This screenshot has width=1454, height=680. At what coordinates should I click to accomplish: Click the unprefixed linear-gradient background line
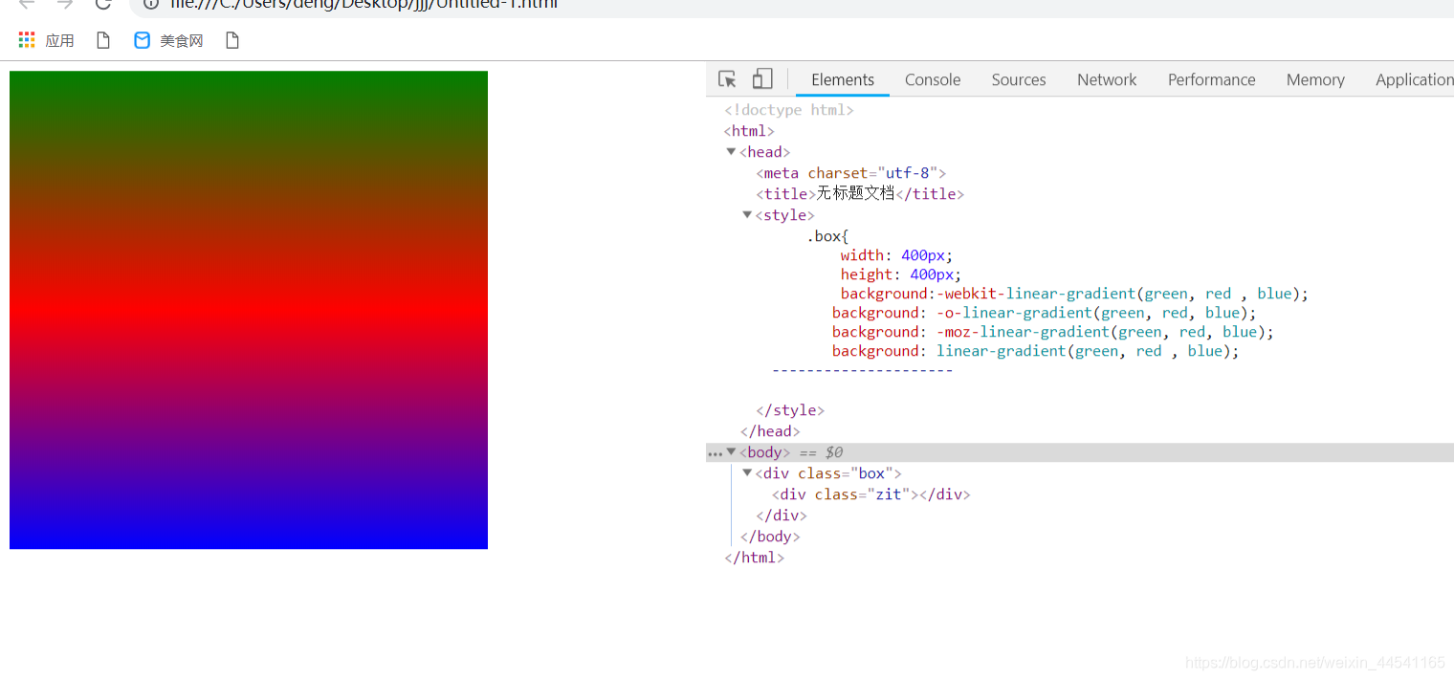pos(1036,351)
